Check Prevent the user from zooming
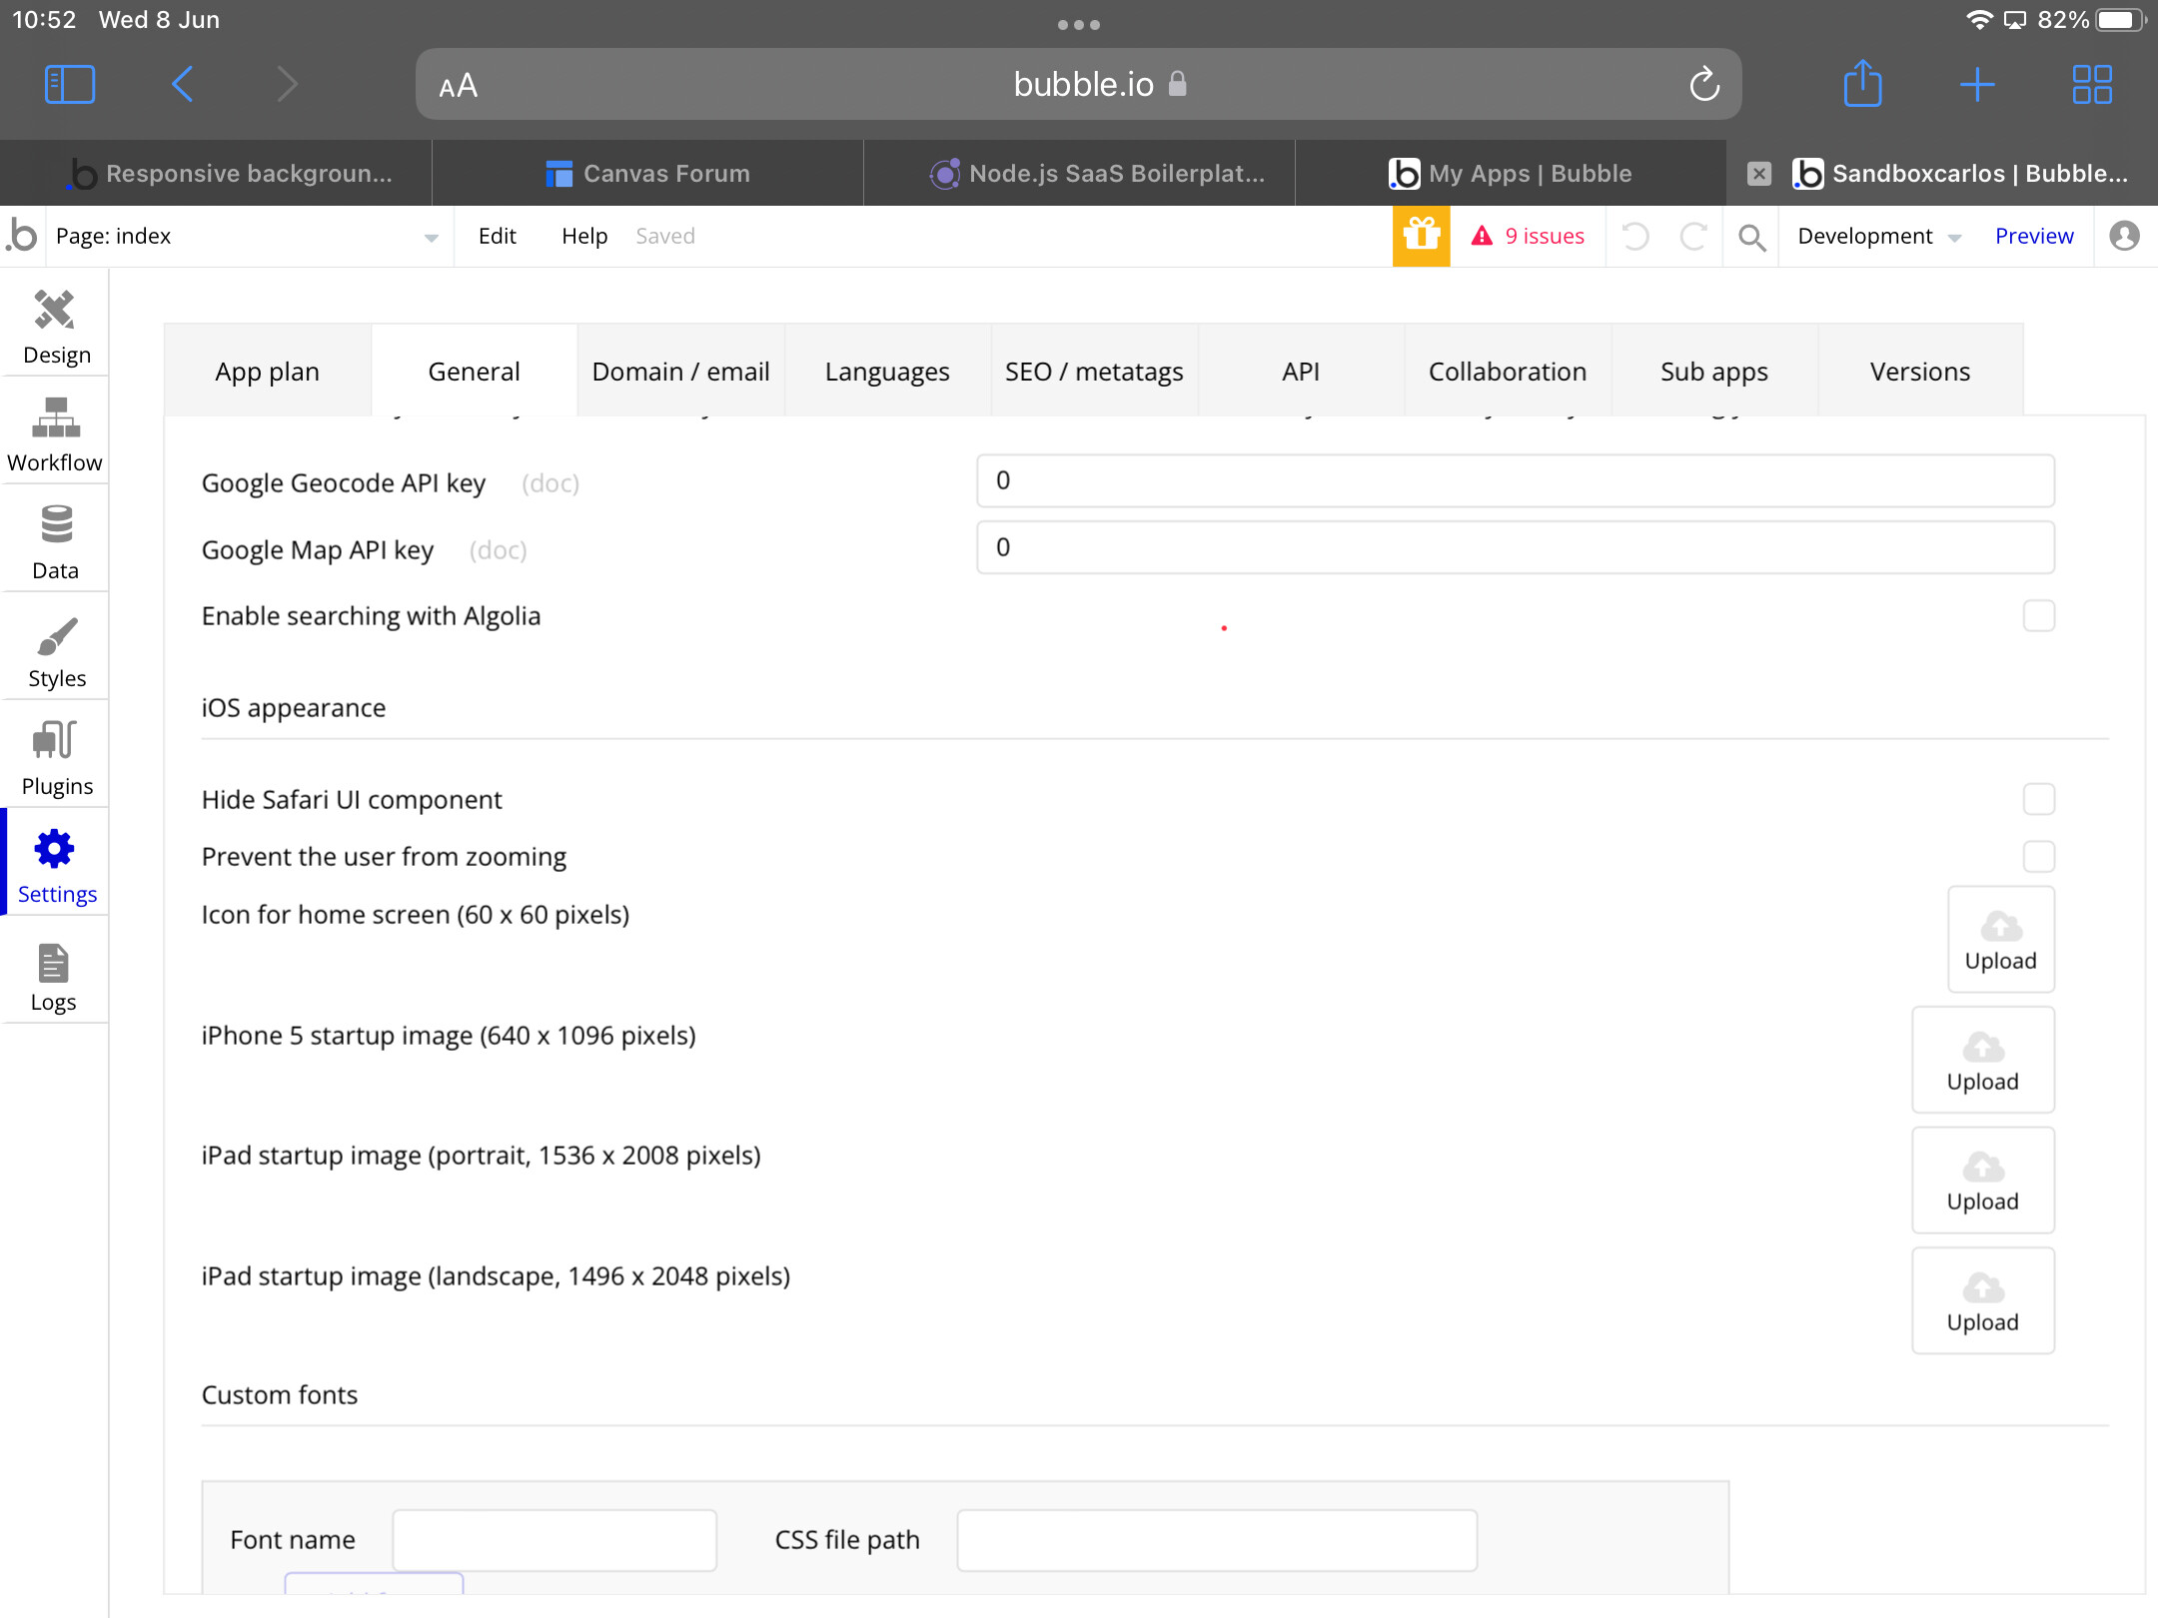 [2039, 856]
